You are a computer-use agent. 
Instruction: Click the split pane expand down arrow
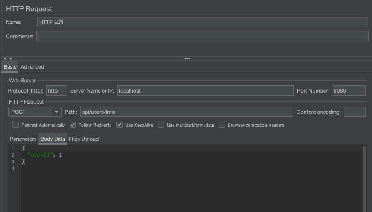[x=11, y=58]
